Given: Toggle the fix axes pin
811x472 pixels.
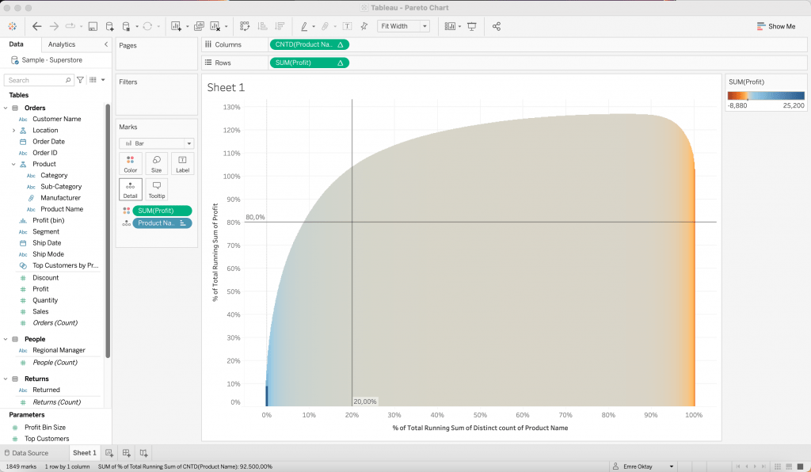Looking at the screenshot, I should point(364,26).
